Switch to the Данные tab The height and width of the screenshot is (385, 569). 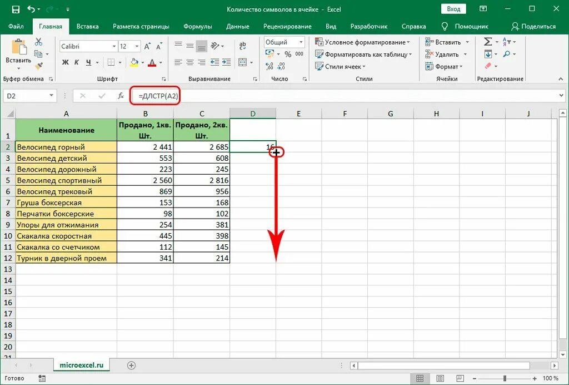pyautogui.click(x=238, y=26)
